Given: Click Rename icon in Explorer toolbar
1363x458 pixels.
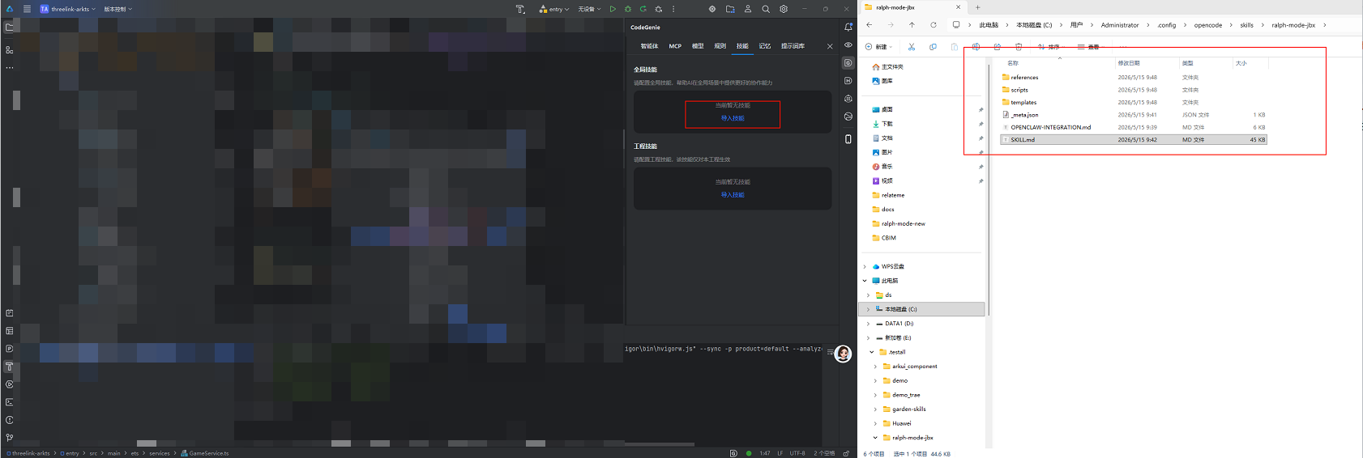Looking at the screenshot, I should point(976,47).
